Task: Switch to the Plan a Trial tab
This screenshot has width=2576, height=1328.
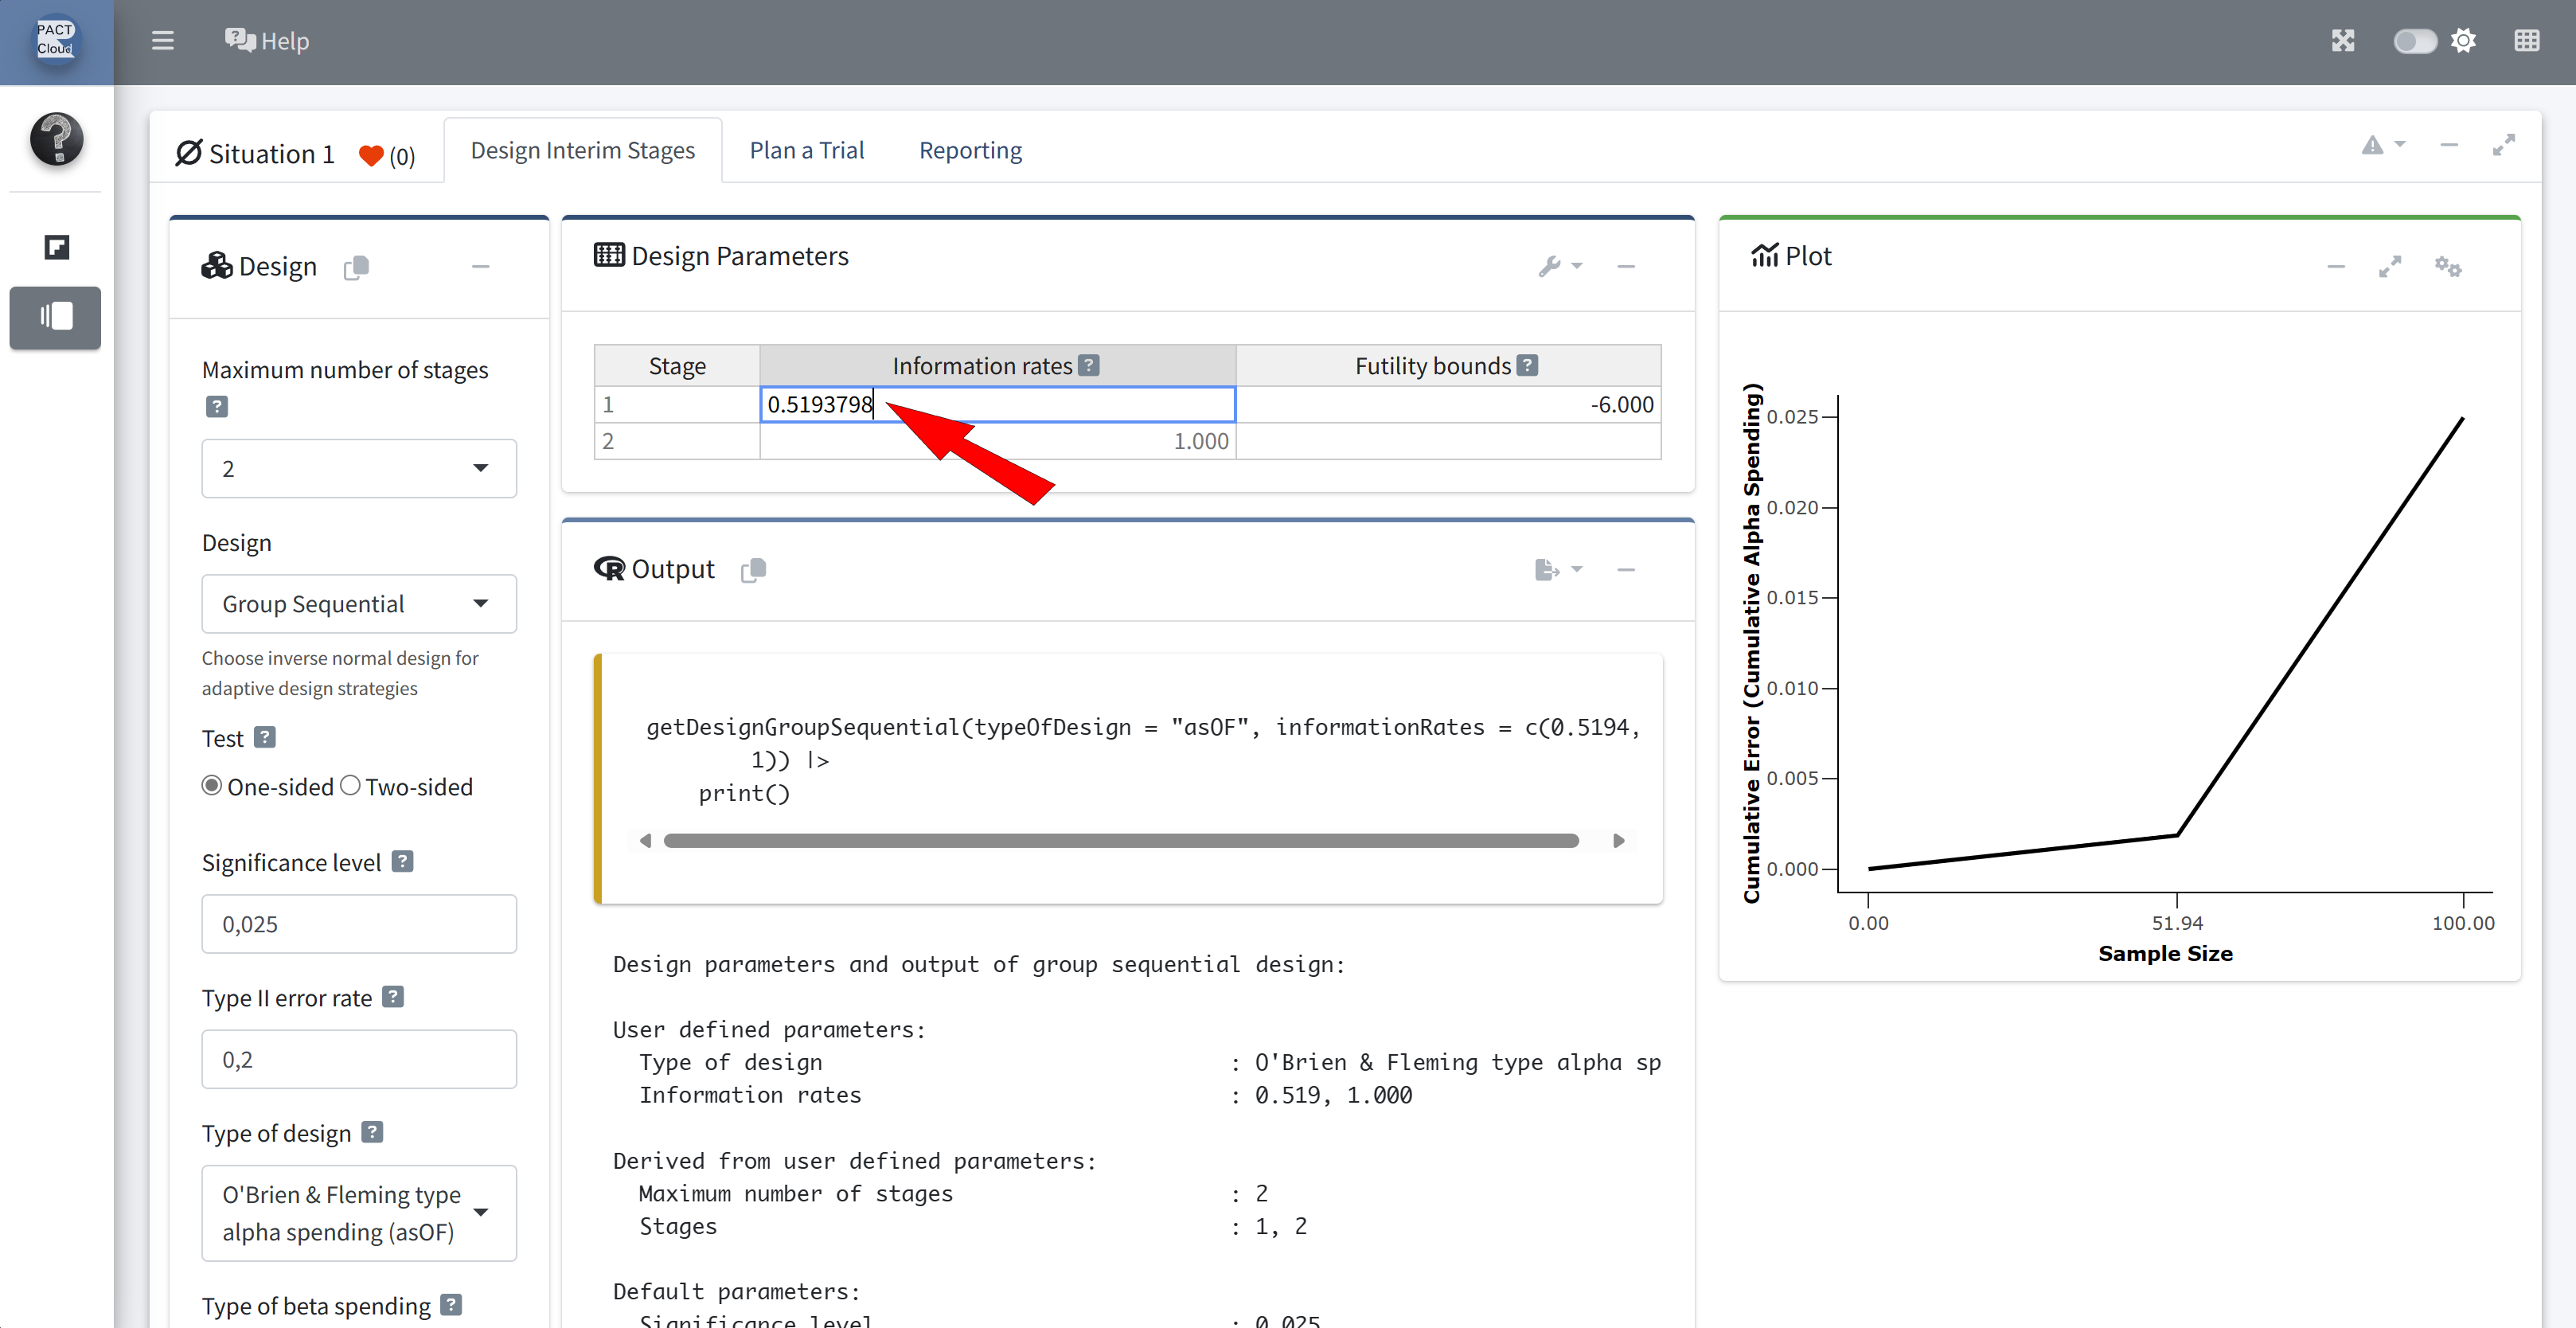Action: (x=806, y=150)
